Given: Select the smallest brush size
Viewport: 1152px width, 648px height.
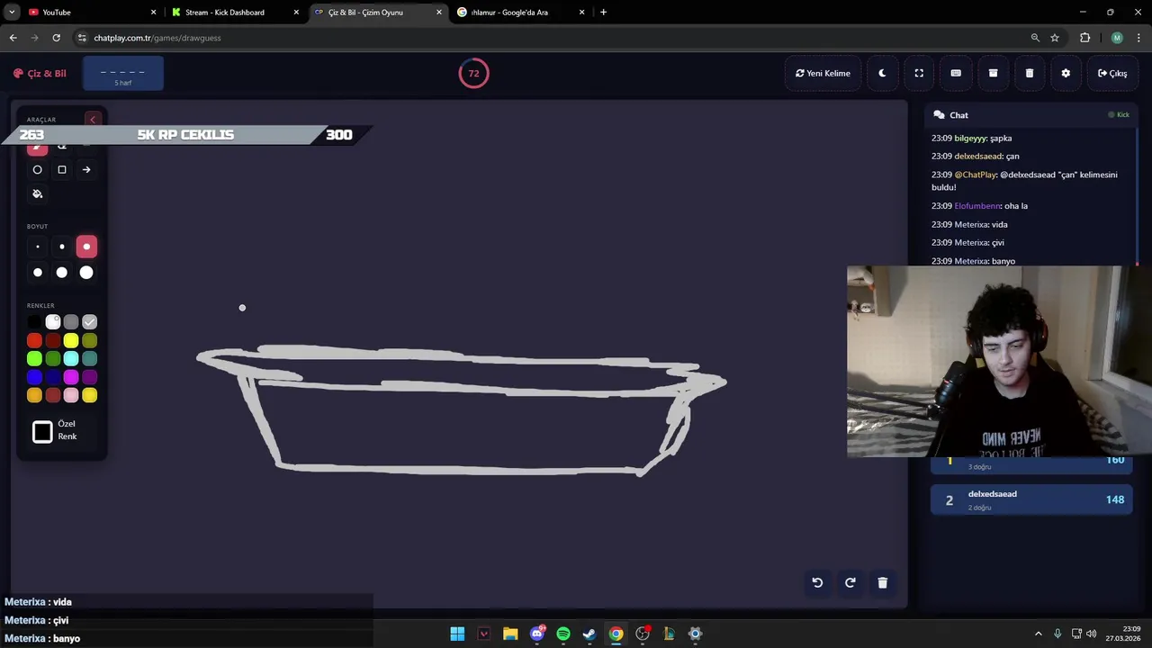Looking at the screenshot, I should click(x=37, y=247).
